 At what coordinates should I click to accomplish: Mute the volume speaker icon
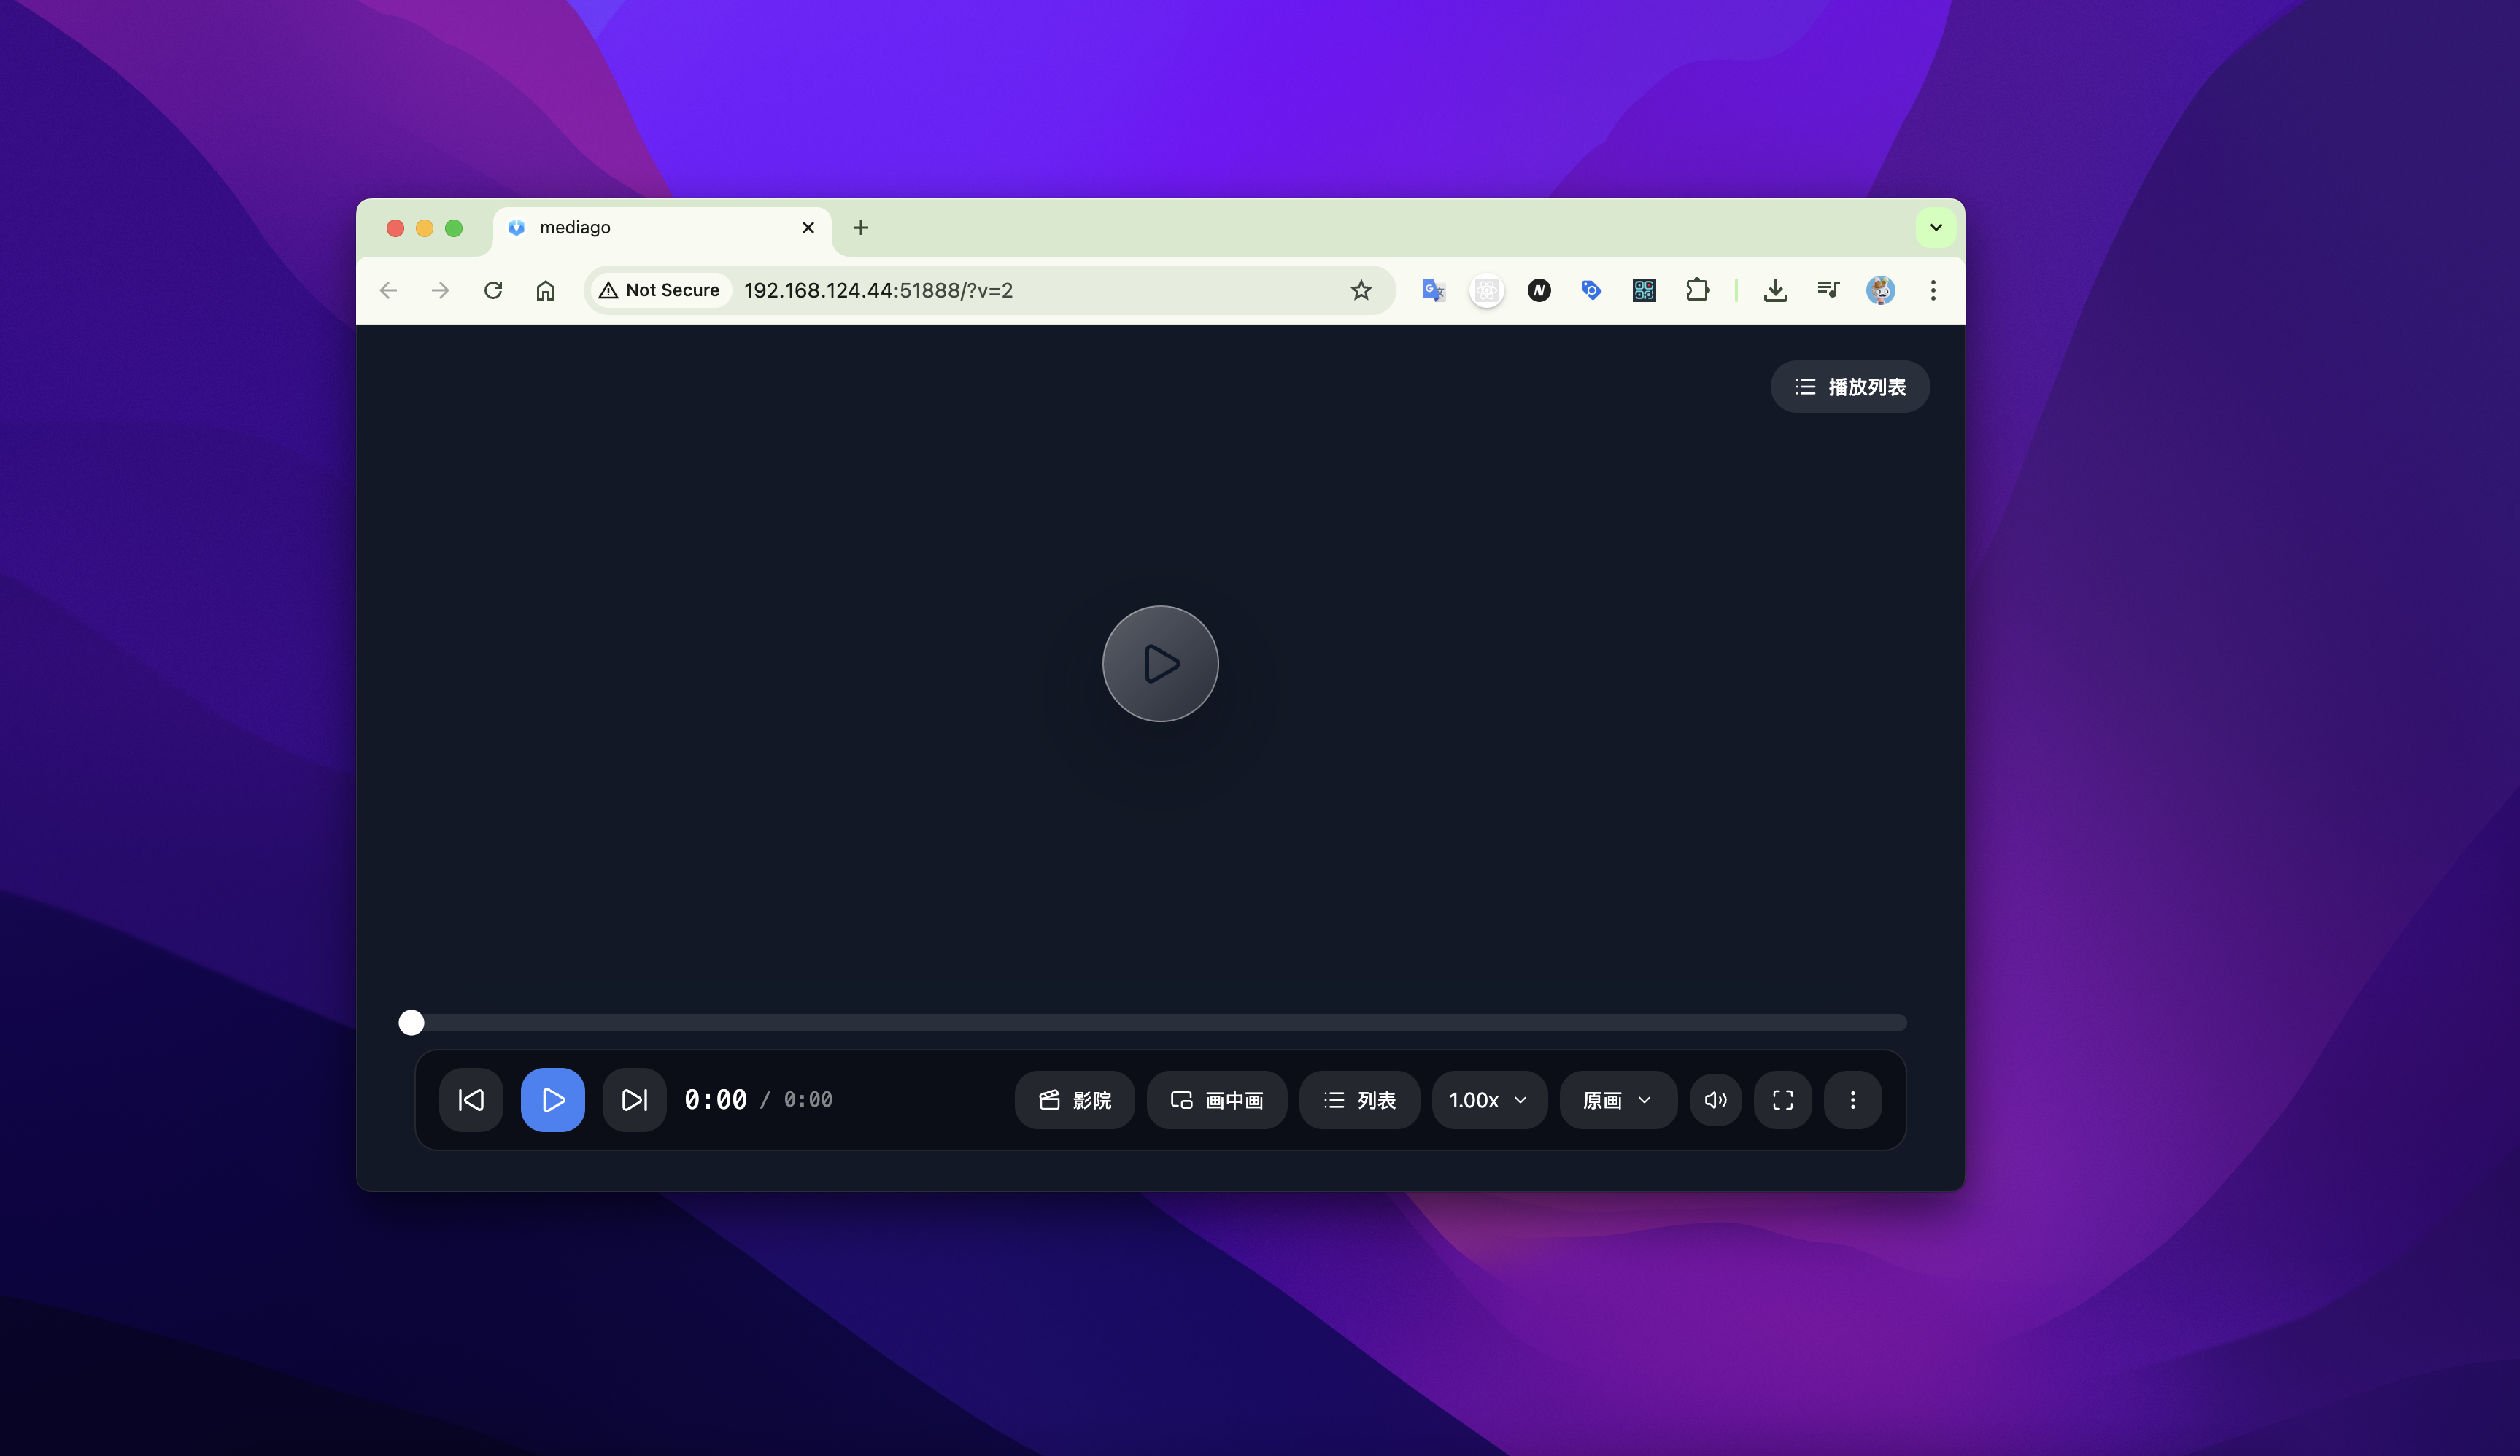1716,1099
